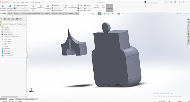
Task: Choose Lofted Boss/Base
Action: [x=20, y=8]
